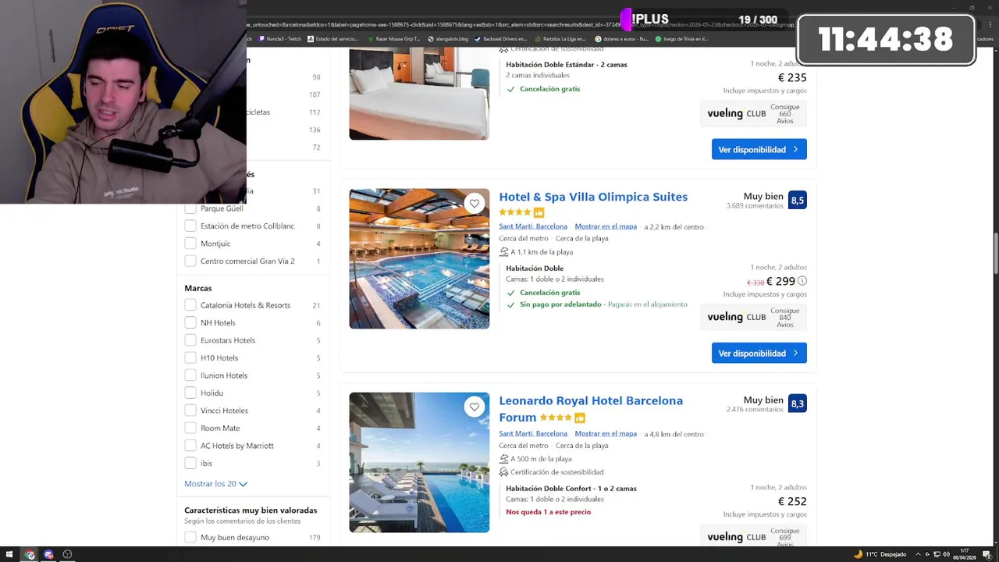Image resolution: width=999 pixels, height=562 pixels.
Task: Save Leonardo Royal Hotel Barcelona Forum with heart icon
Action: [x=475, y=407]
